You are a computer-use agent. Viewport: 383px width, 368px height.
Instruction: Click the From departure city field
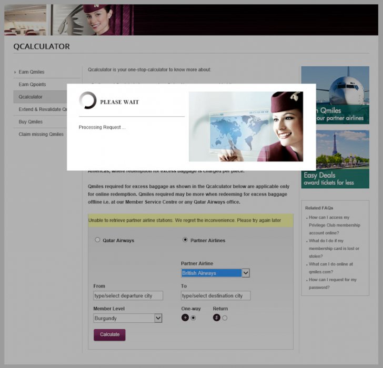click(128, 295)
